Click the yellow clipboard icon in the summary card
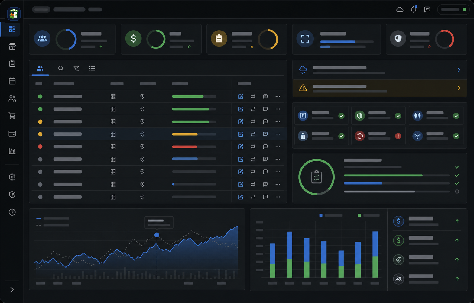This screenshot has height=303, width=474. [x=219, y=38]
